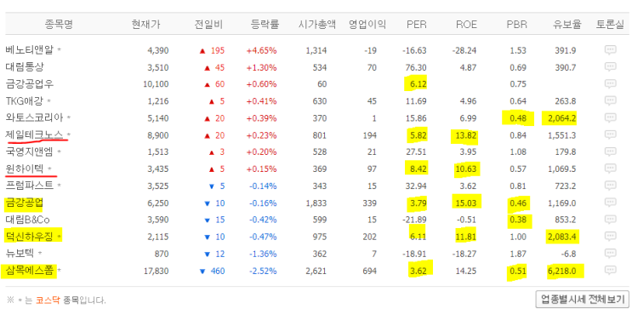Select the 13.82 ROE value

[x=466, y=135]
